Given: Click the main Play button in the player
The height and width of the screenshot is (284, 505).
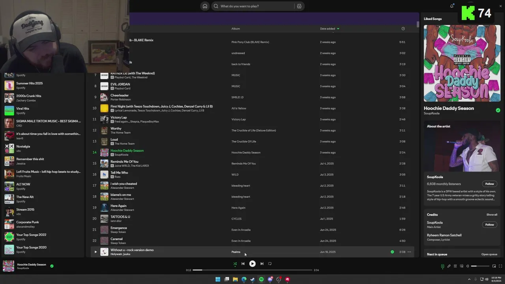Looking at the screenshot, I should tap(252, 263).
